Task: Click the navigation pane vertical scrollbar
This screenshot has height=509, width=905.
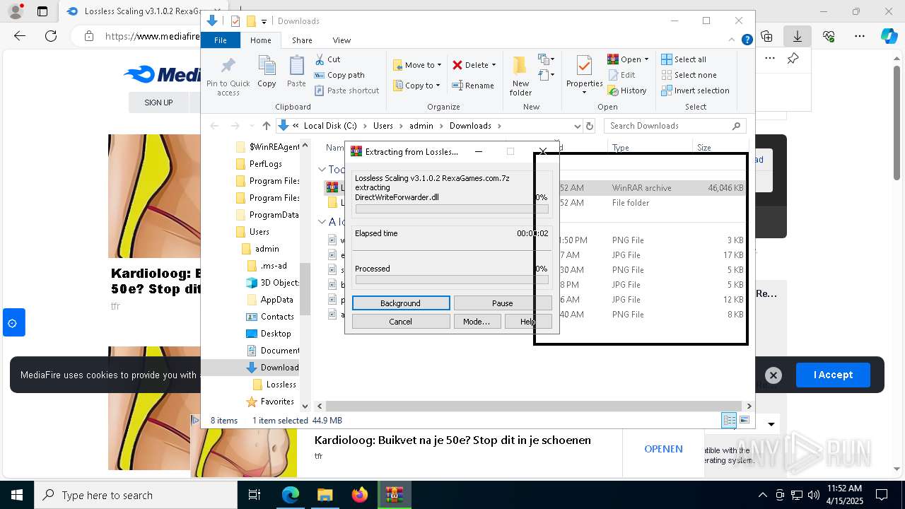Action: pyautogui.click(x=305, y=288)
